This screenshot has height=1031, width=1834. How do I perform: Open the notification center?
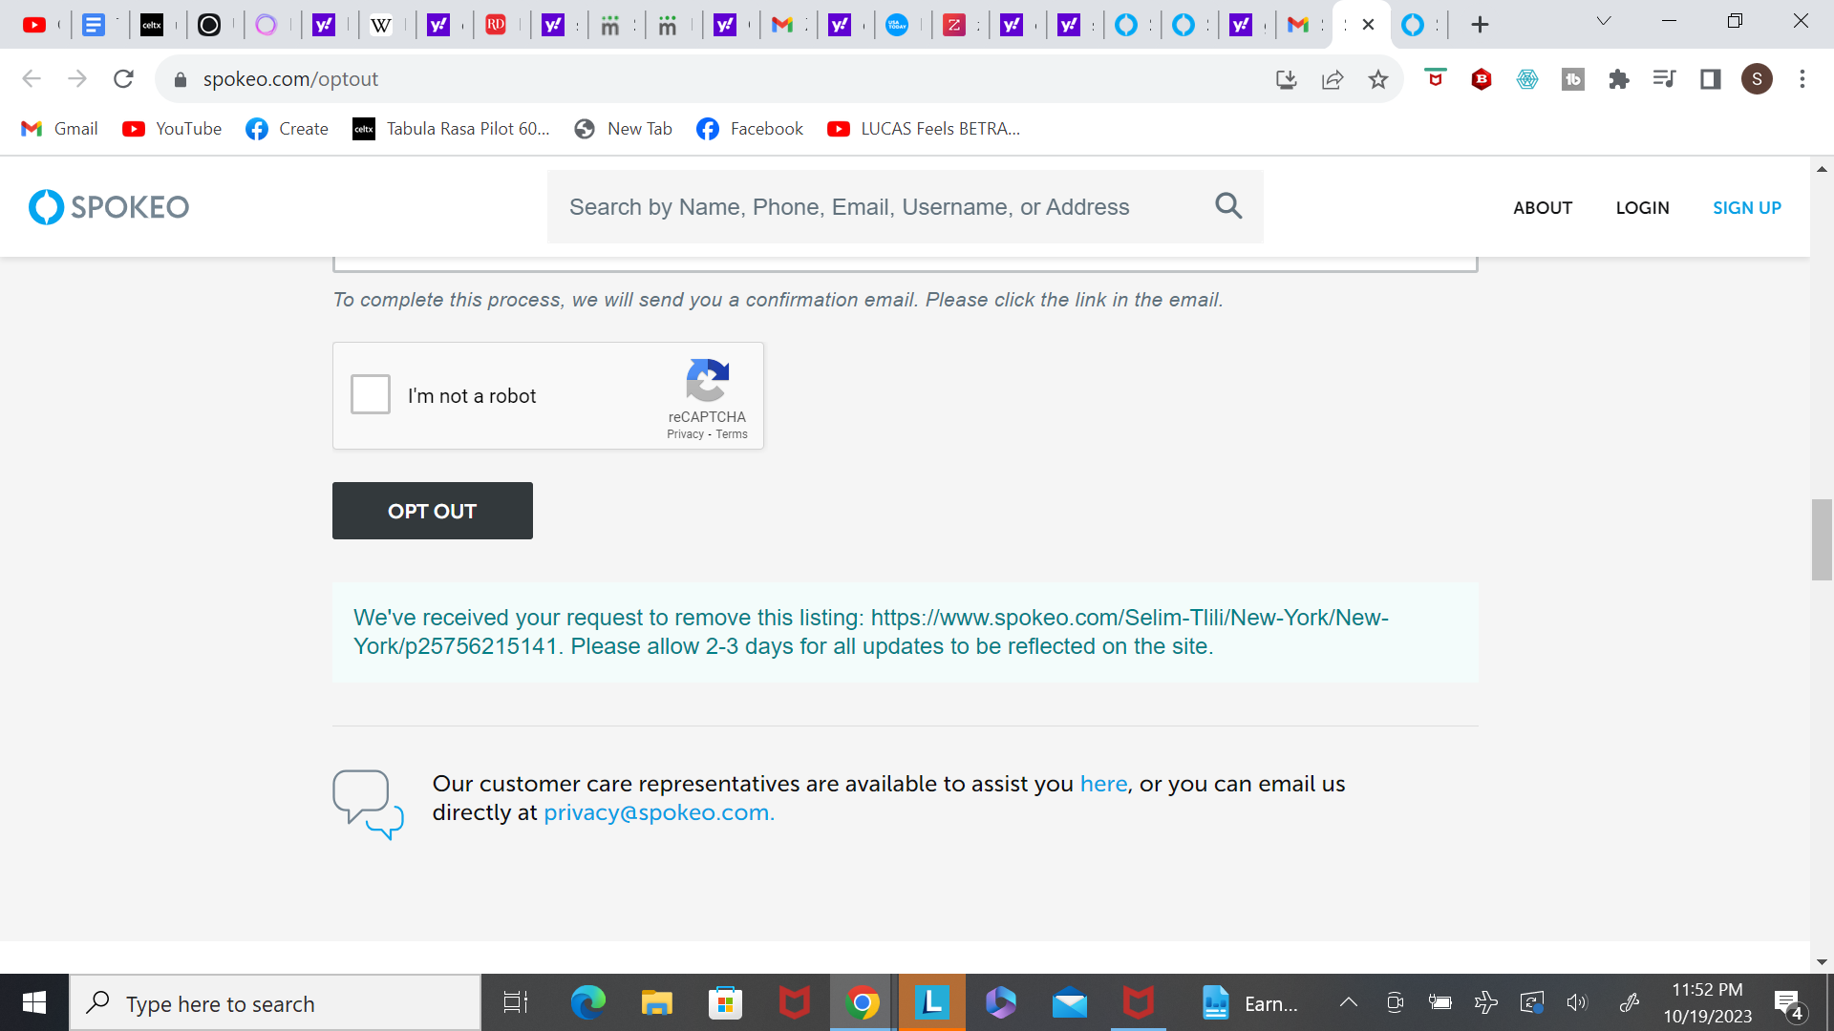[1789, 1003]
